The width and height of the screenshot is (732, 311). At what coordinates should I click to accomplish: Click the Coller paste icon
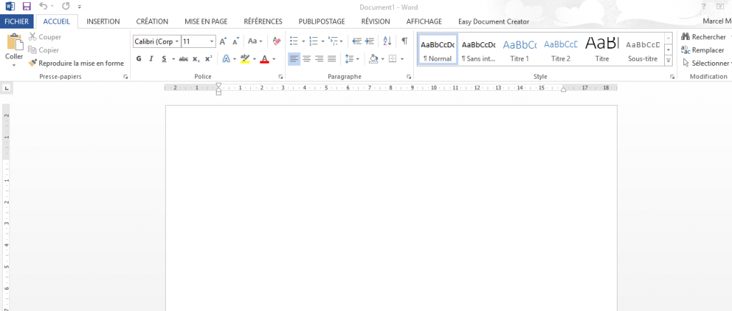click(x=14, y=43)
